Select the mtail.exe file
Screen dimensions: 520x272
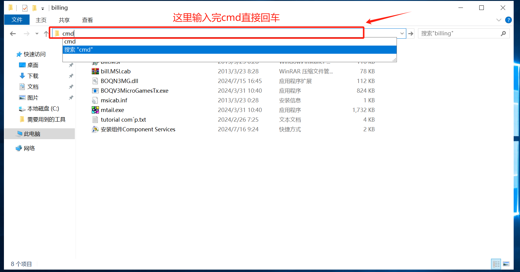pos(112,110)
